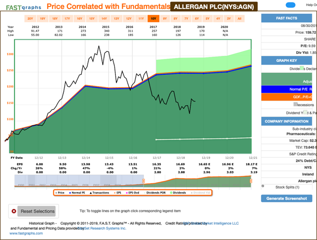Select the 9Y time range tab
The image size is (317, 240).
point(165,19)
